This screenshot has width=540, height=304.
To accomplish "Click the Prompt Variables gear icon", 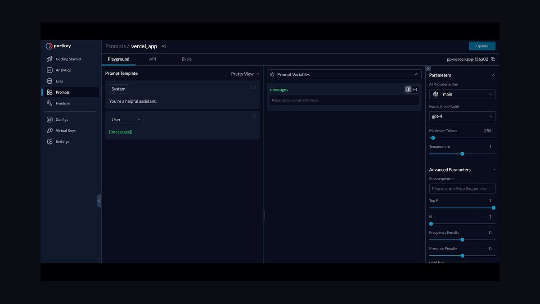I will point(272,74).
